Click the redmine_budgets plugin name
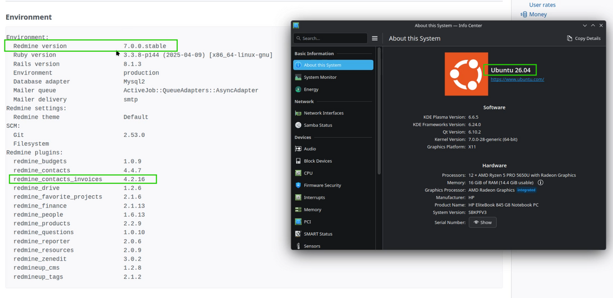The width and height of the screenshot is (613, 298). click(x=40, y=161)
